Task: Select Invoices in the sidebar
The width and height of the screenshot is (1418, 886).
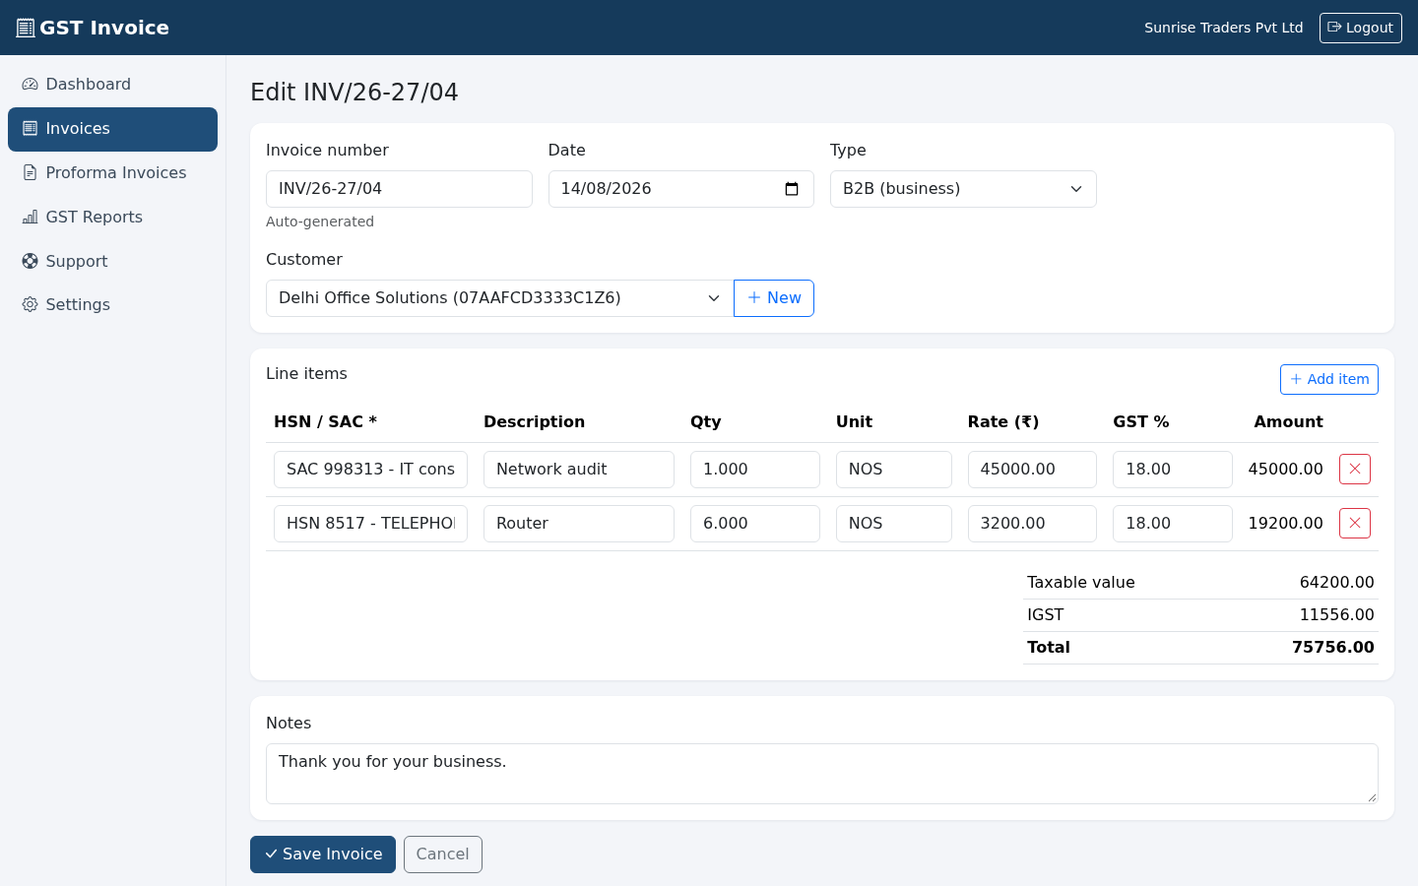Action: coord(112,129)
